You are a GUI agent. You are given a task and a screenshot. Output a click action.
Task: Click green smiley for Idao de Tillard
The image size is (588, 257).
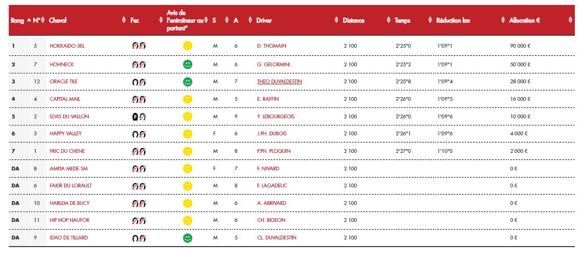point(187,238)
